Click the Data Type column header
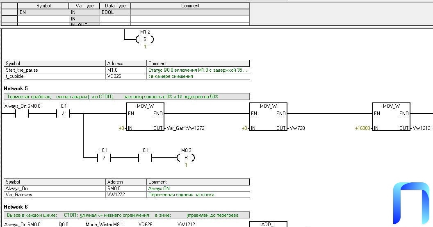 115,6
